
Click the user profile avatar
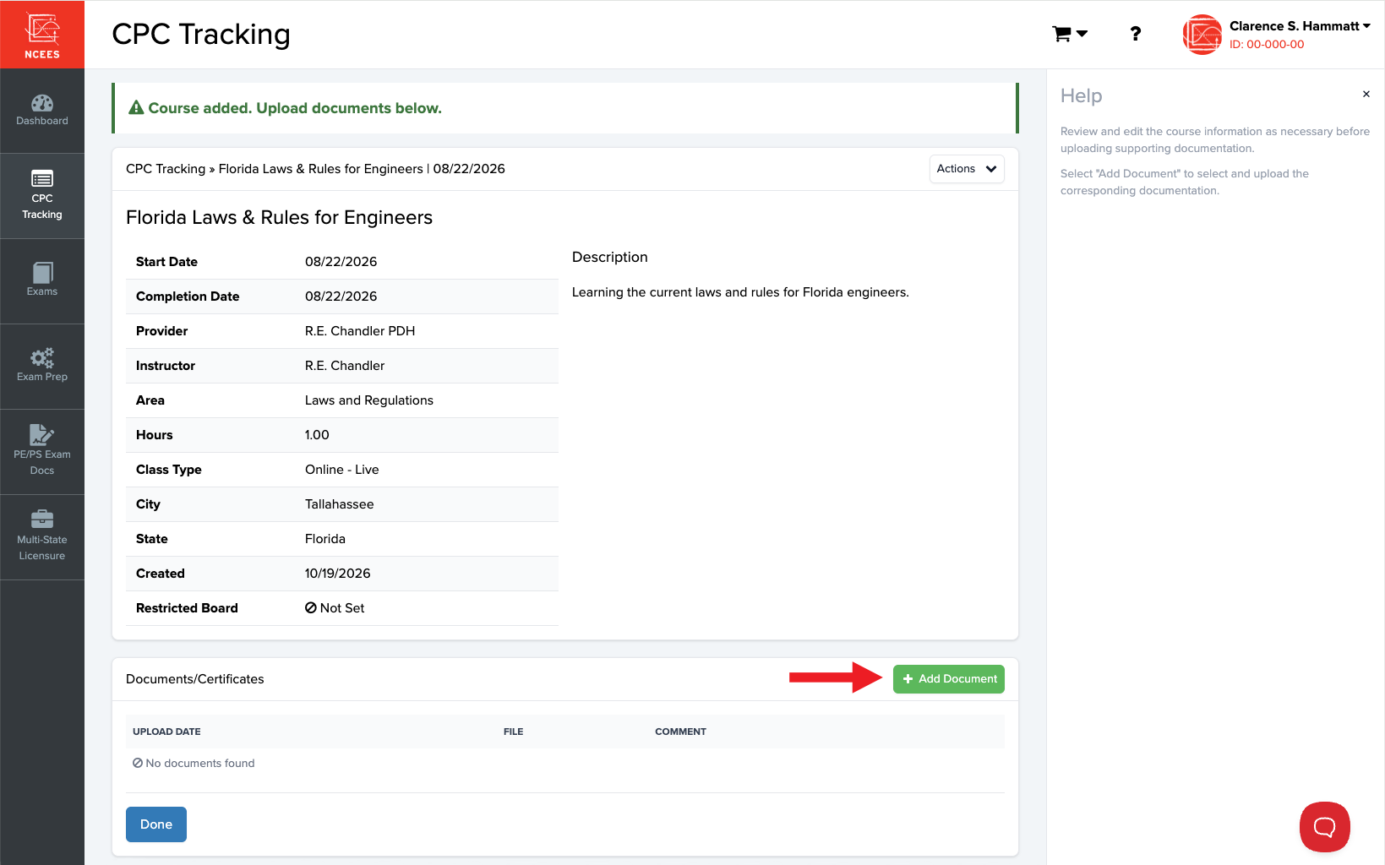point(1202,35)
